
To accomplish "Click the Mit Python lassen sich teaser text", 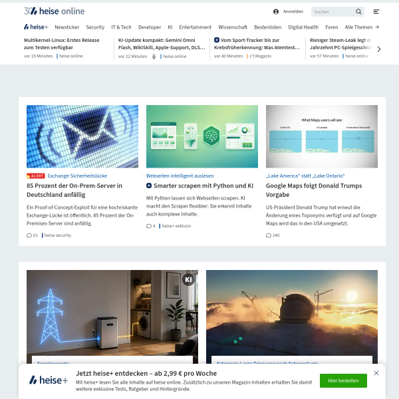I will click(199, 206).
